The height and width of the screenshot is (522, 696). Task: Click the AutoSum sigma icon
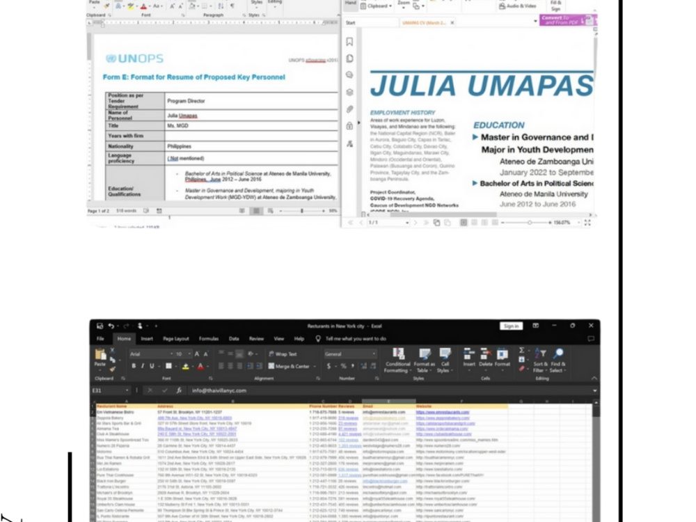pyautogui.click(x=522, y=350)
